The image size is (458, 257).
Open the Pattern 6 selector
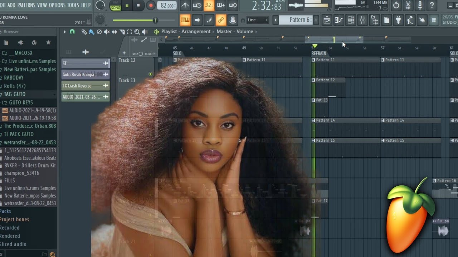pos(296,20)
